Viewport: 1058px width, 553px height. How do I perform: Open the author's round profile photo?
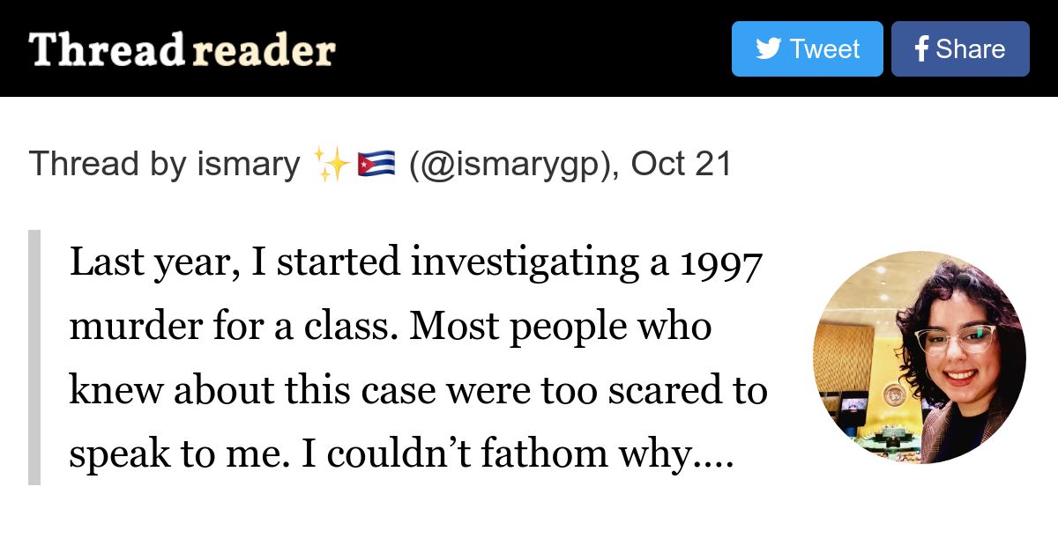[x=919, y=357]
